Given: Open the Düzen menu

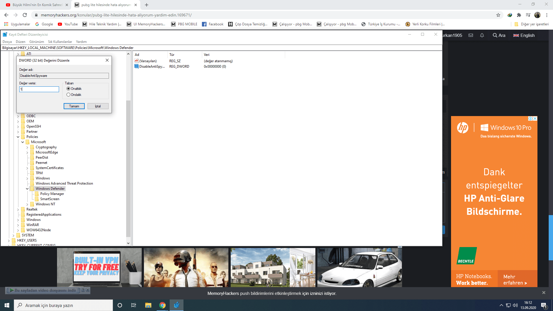Looking at the screenshot, I should (x=20, y=42).
